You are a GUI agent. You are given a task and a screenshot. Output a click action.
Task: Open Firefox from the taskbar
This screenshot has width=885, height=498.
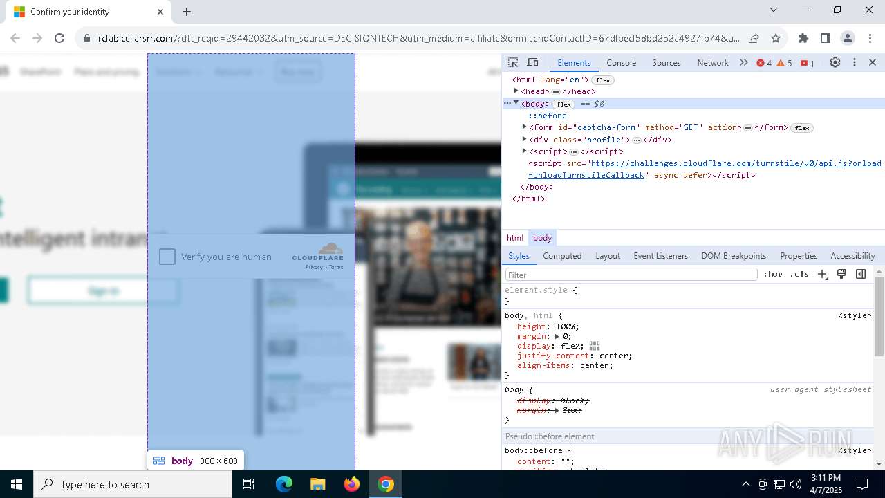[352, 484]
